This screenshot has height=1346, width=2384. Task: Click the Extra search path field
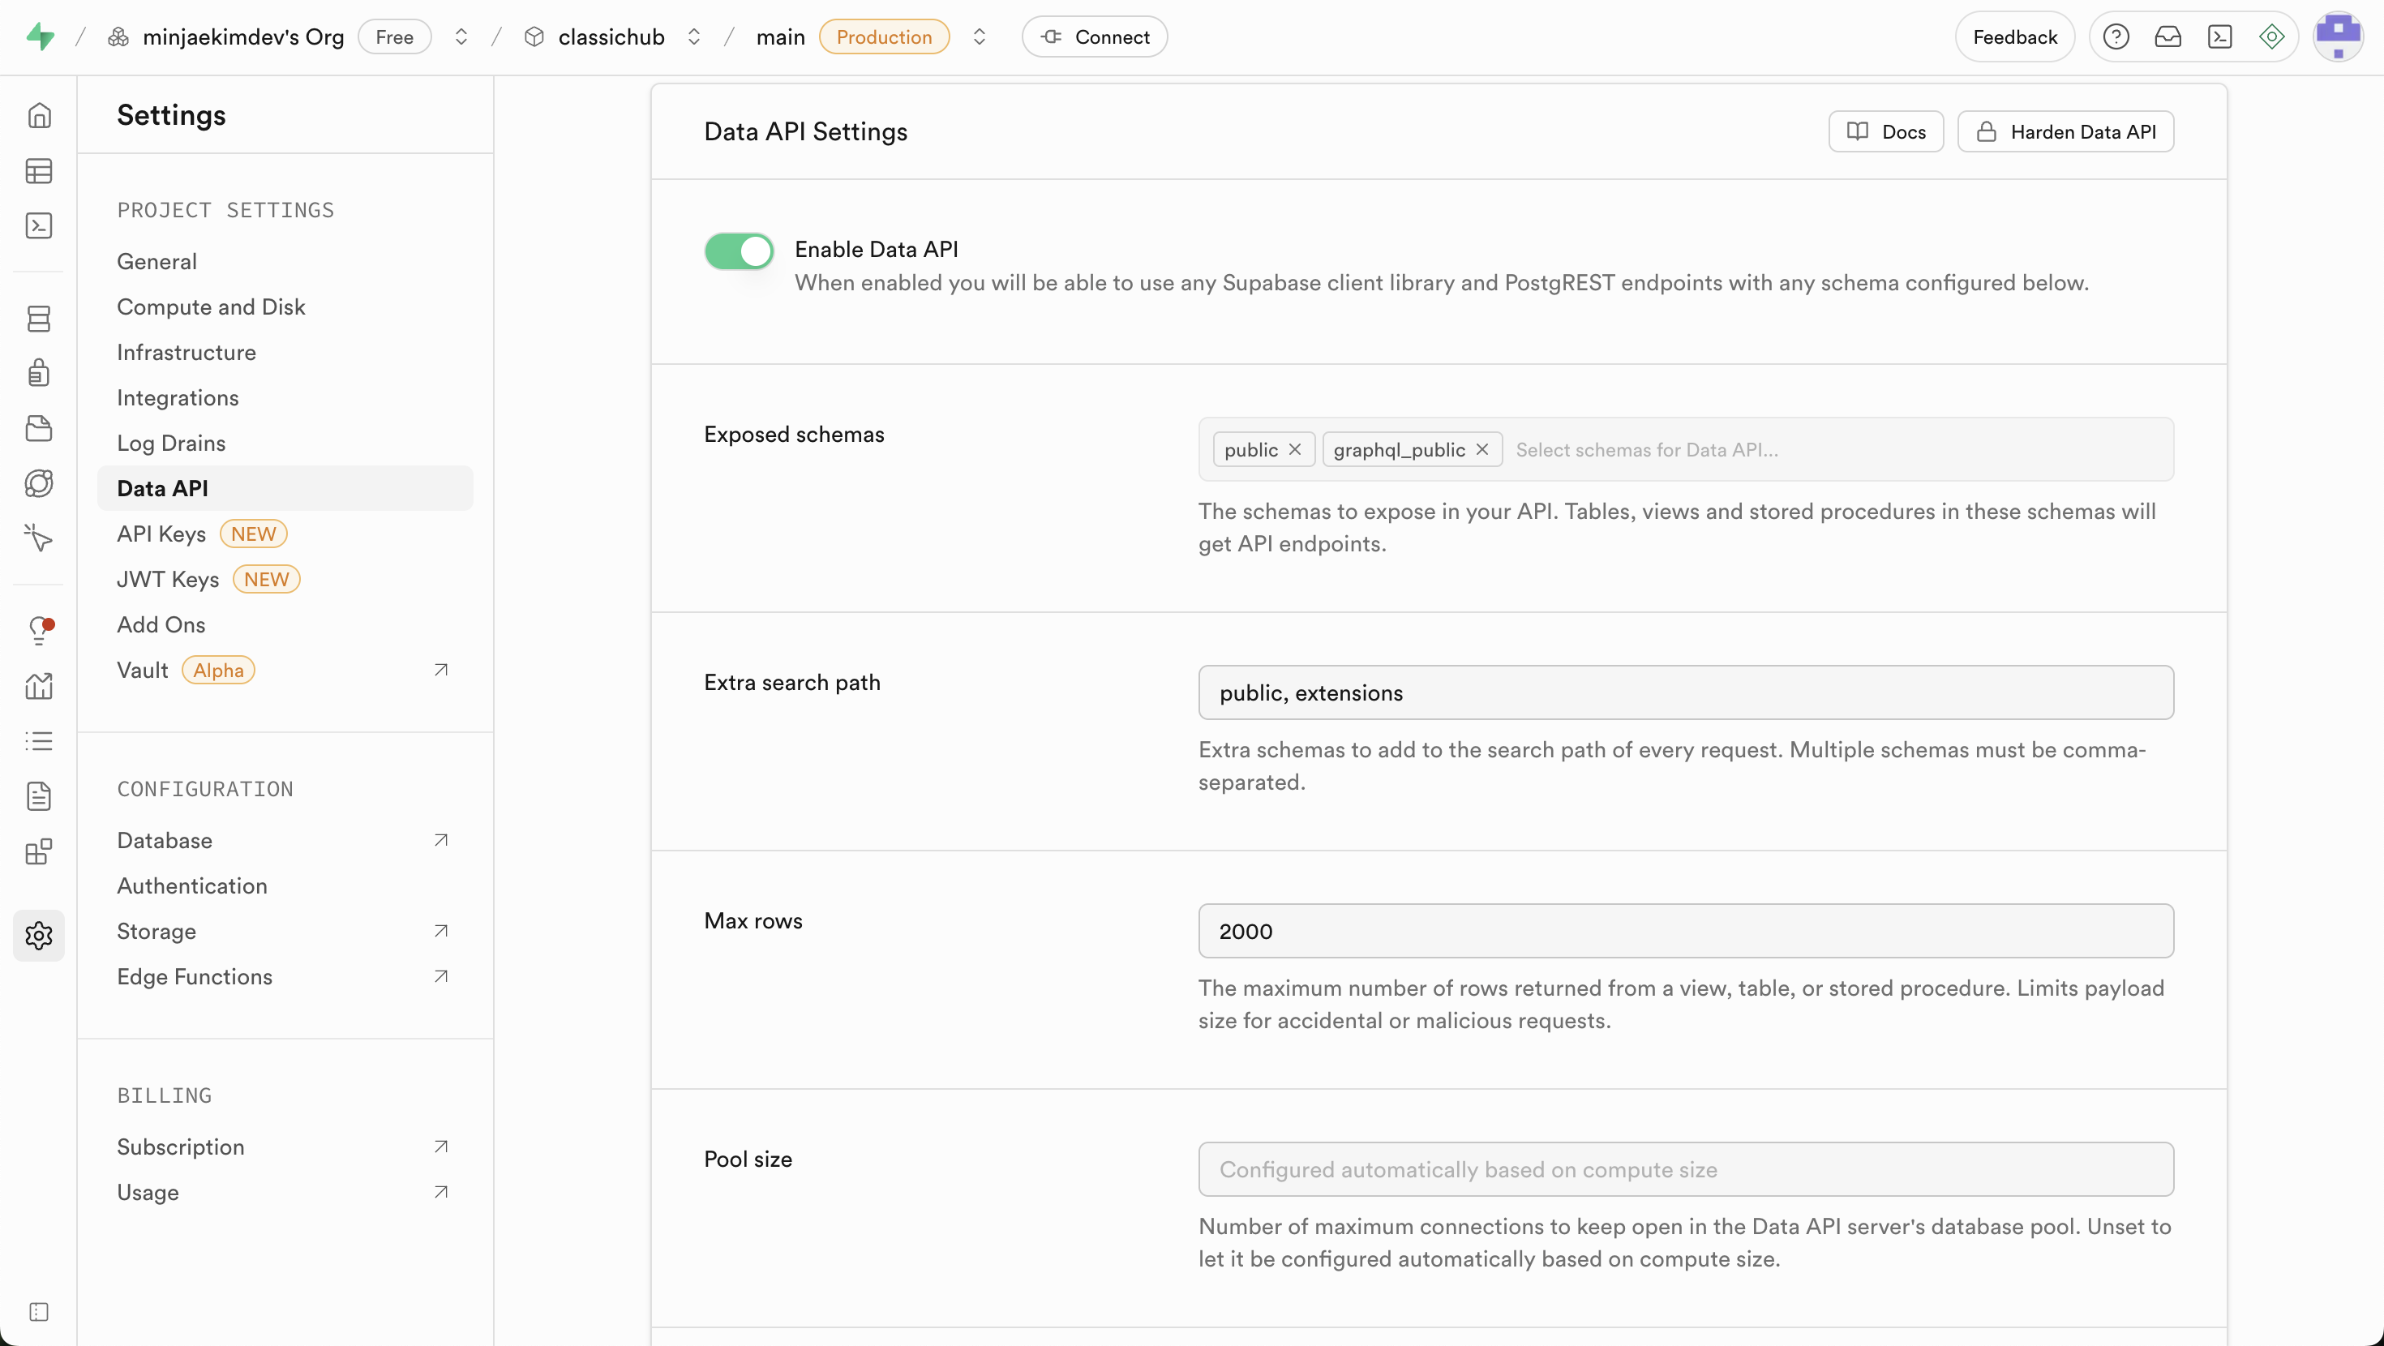point(1684,693)
